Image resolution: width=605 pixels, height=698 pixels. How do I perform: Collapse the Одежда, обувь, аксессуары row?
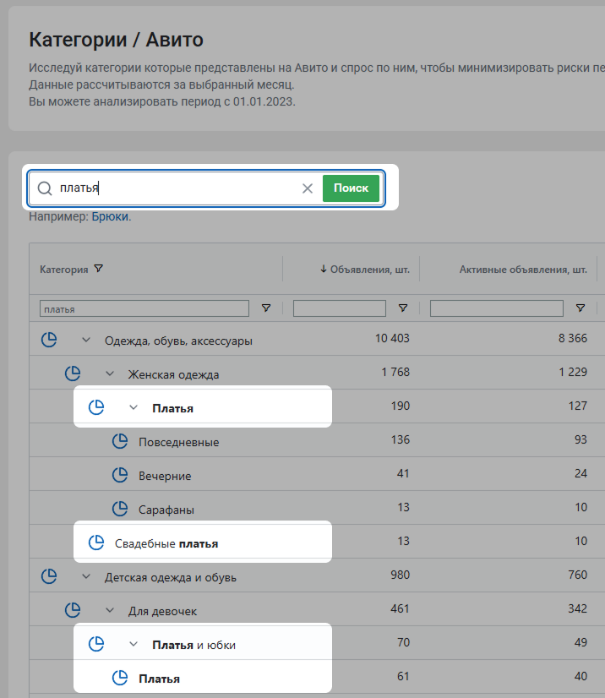(86, 340)
